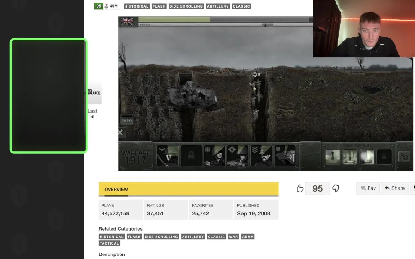Call the mortar bomb fire support

click(x=333, y=156)
